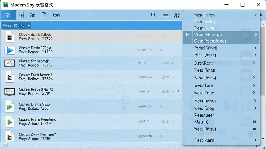Click the flag icon next to 'Iean (idıtu)'
Image resolution: width=266 pixels, height=149 pixels.
pos(255,129)
